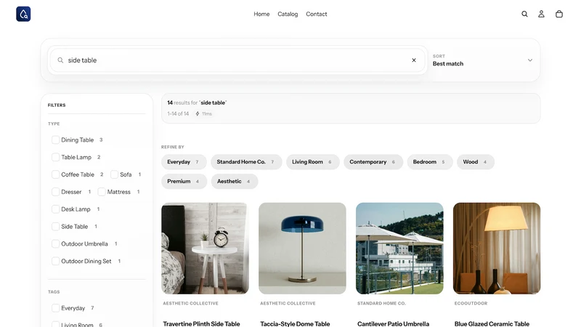Click the ECOOUTDOOR vendor label

(471, 303)
